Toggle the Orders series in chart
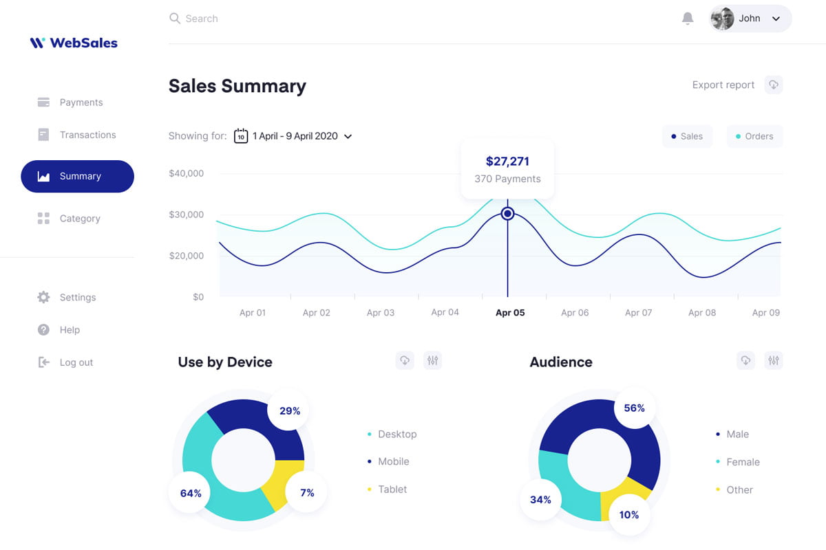The width and height of the screenshot is (826, 550). coord(754,136)
